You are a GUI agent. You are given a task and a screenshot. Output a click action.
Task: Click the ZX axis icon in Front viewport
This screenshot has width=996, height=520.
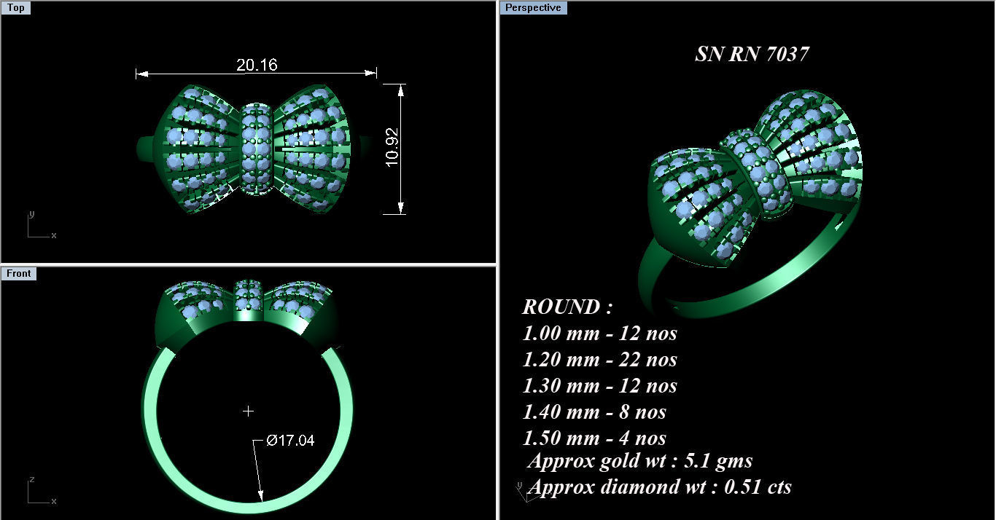point(42,491)
